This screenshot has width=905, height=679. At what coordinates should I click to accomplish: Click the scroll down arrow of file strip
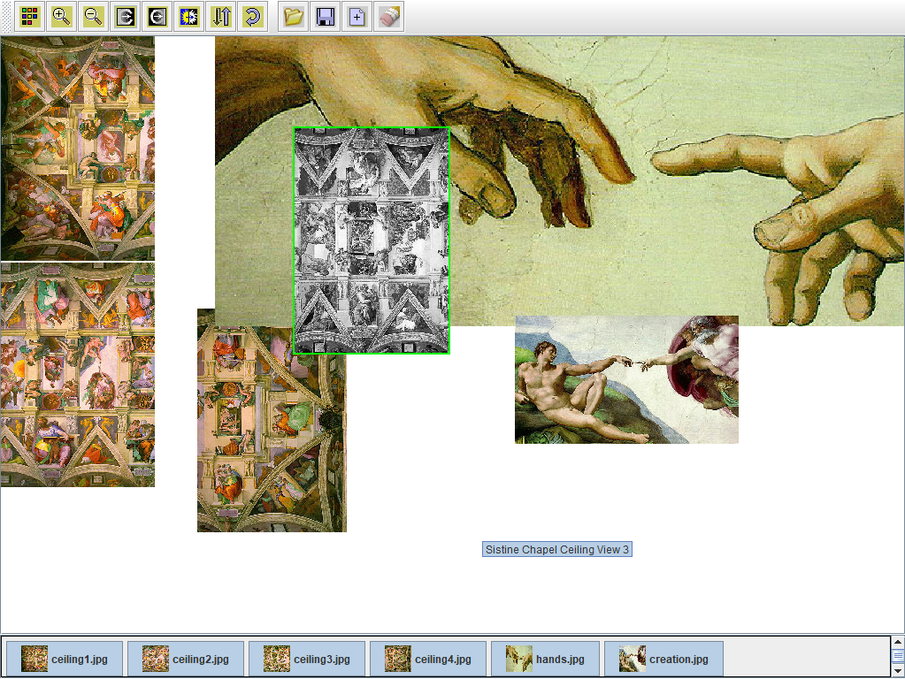coord(898,671)
